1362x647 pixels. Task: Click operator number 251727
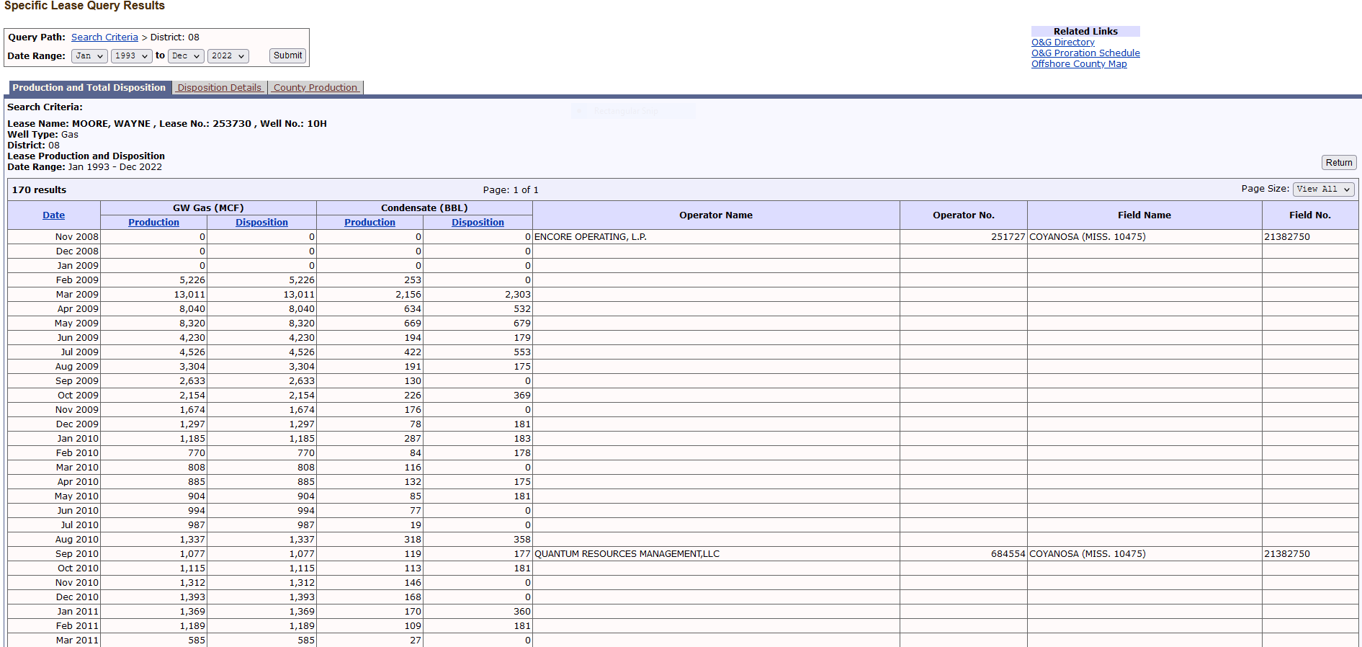(1008, 237)
